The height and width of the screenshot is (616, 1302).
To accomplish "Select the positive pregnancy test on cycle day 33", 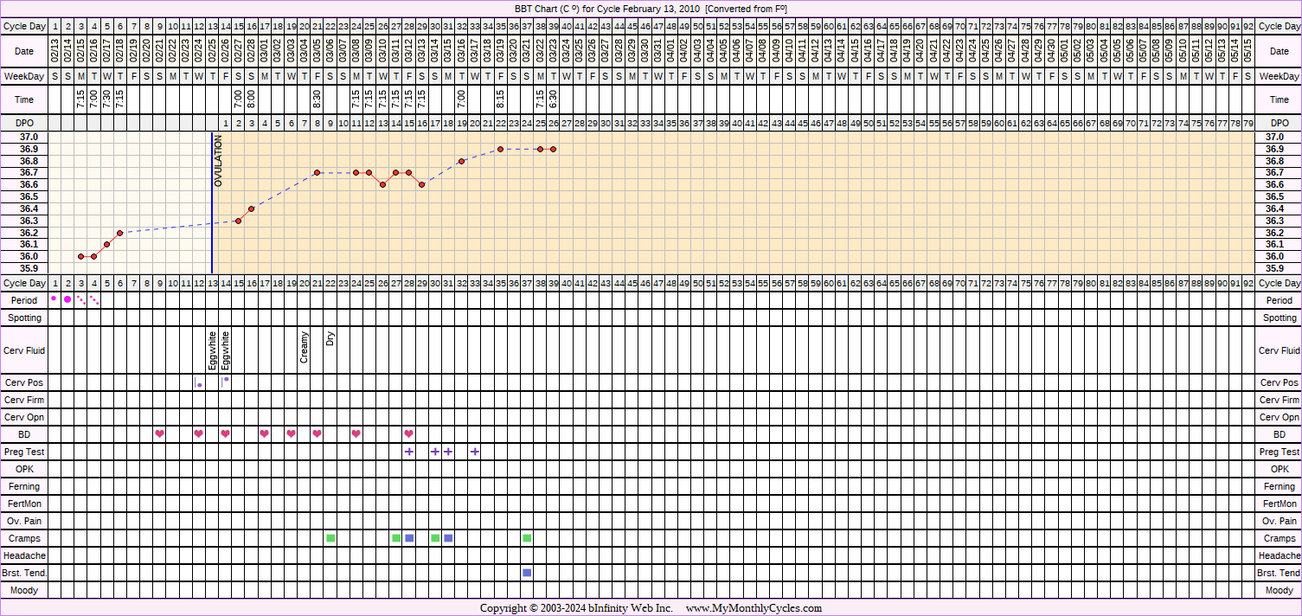I will [475, 452].
